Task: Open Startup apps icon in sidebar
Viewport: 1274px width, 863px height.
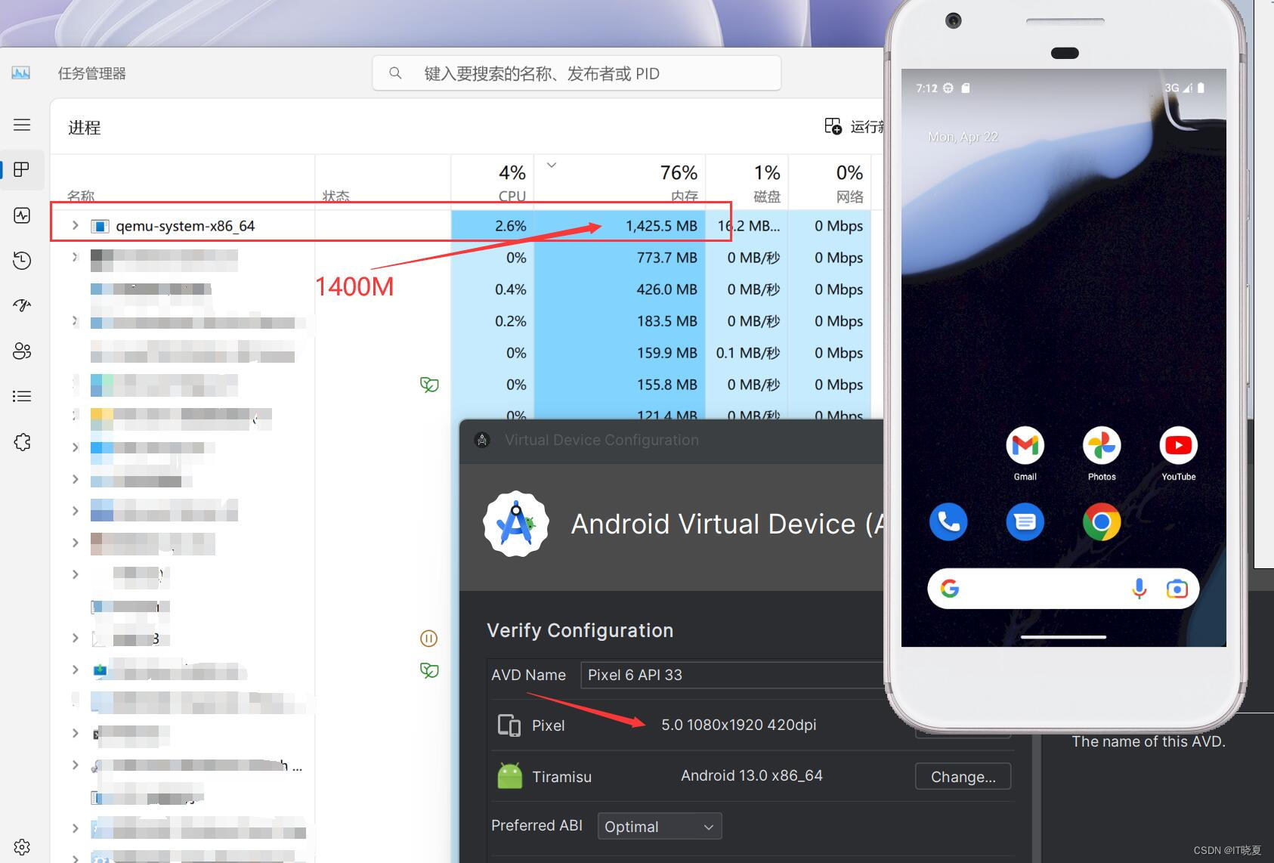Action: pyautogui.click(x=22, y=305)
